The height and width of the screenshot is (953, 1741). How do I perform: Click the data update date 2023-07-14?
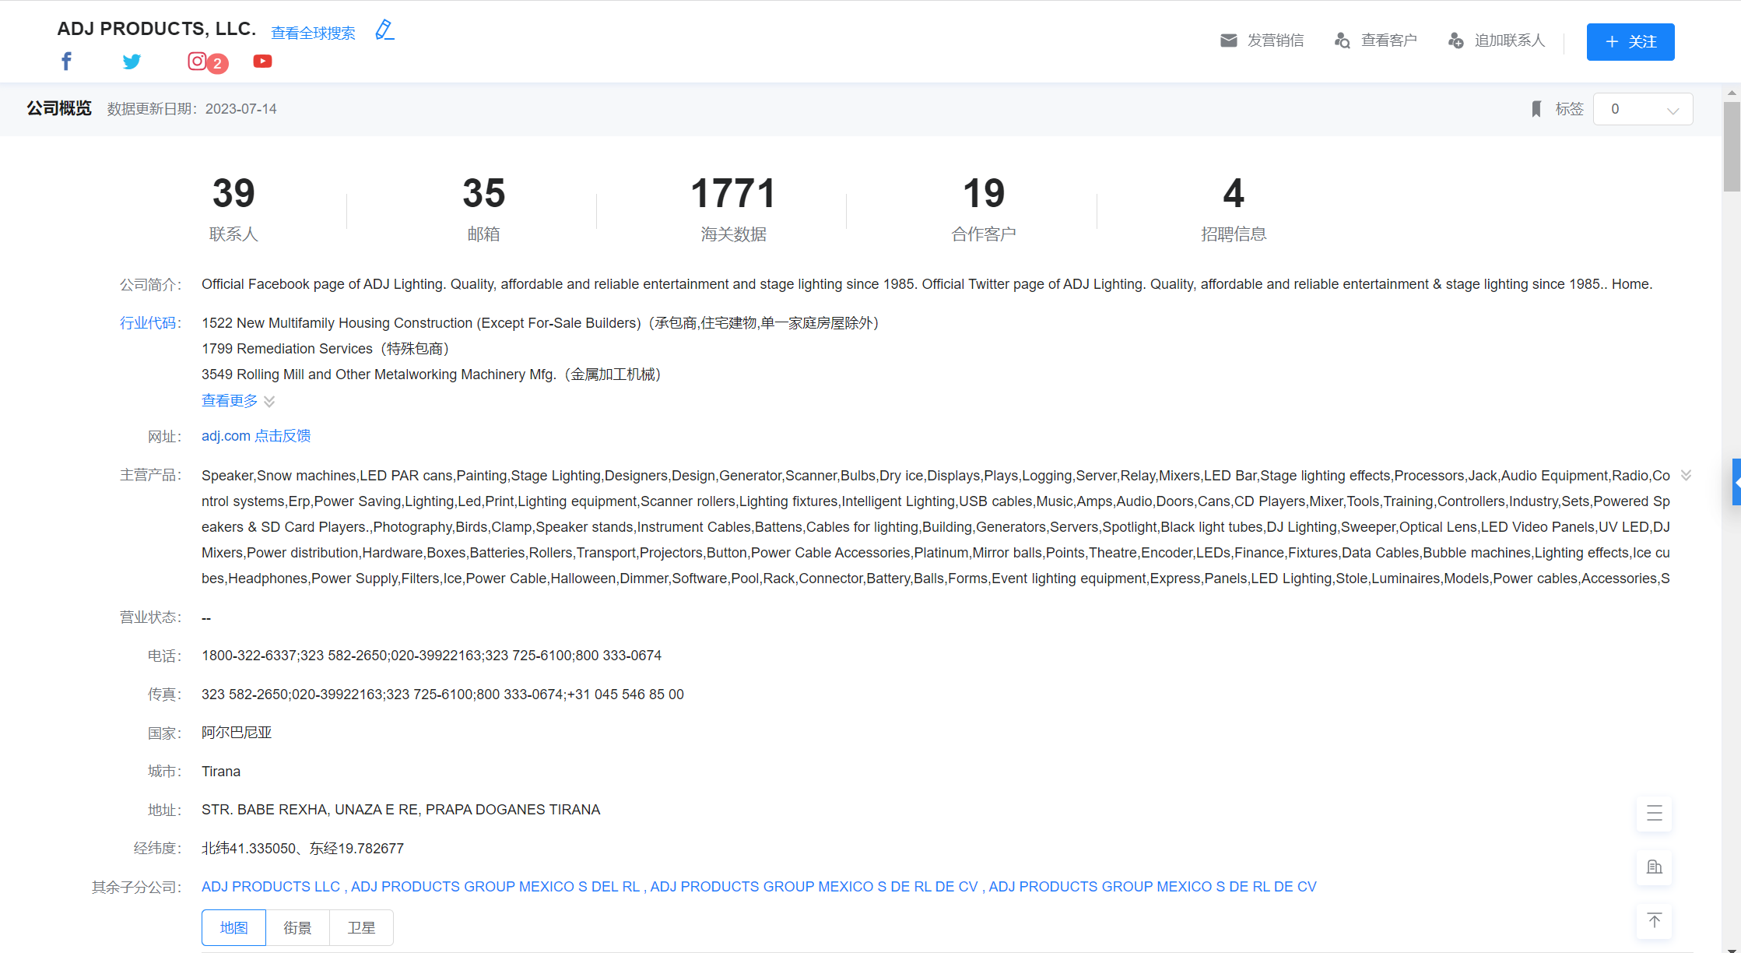[241, 109]
